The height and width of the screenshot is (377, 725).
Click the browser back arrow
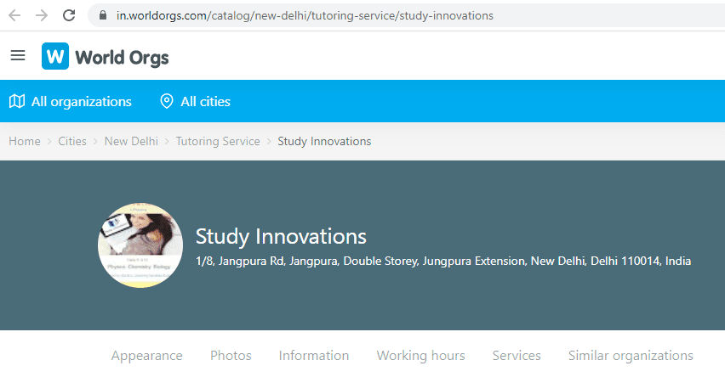coord(14,15)
